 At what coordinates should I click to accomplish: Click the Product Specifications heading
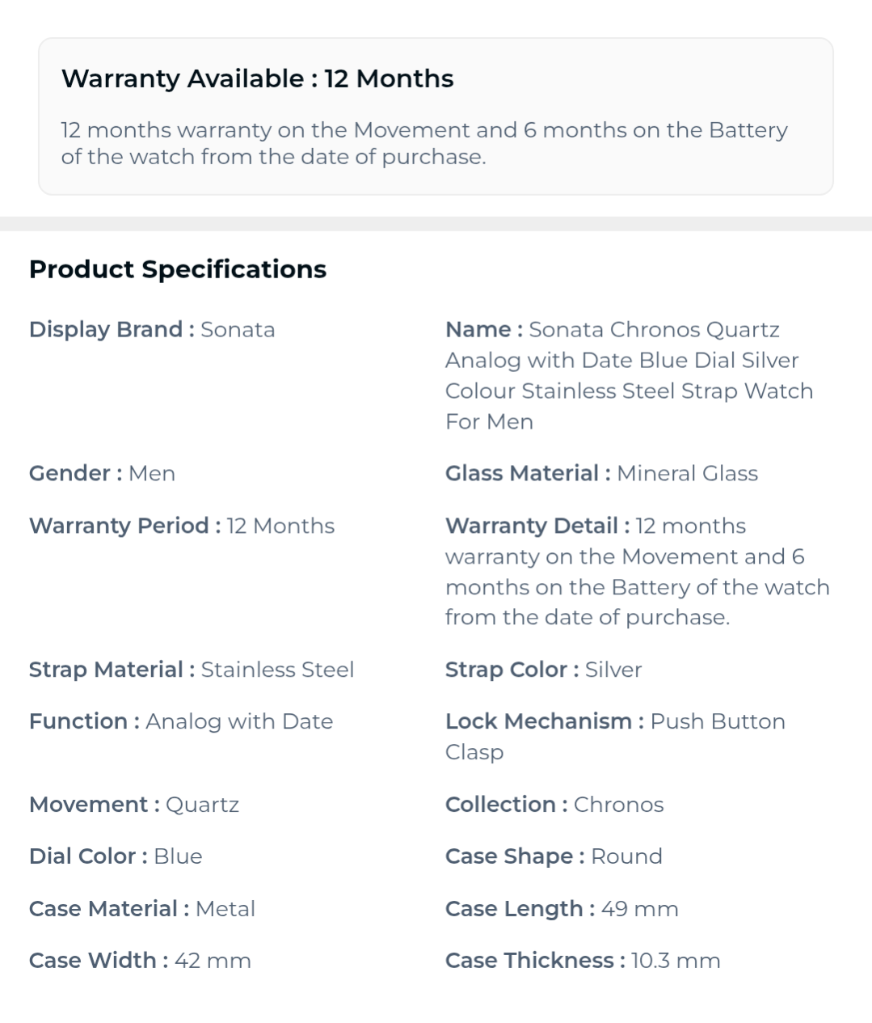[178, 269]
